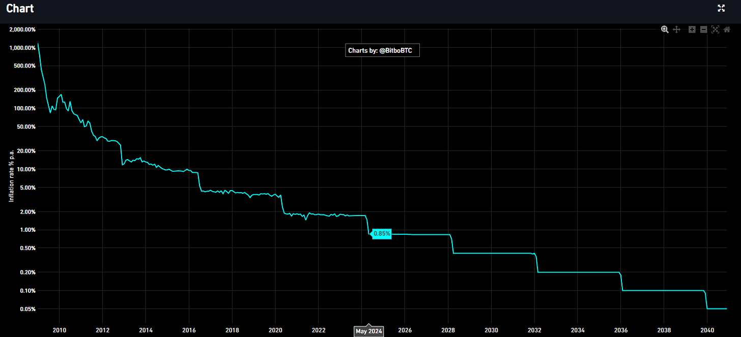This screenshot has width=741, height=337.
Task: Click the 20.00% y-axis label
Action: coord(26,151)
